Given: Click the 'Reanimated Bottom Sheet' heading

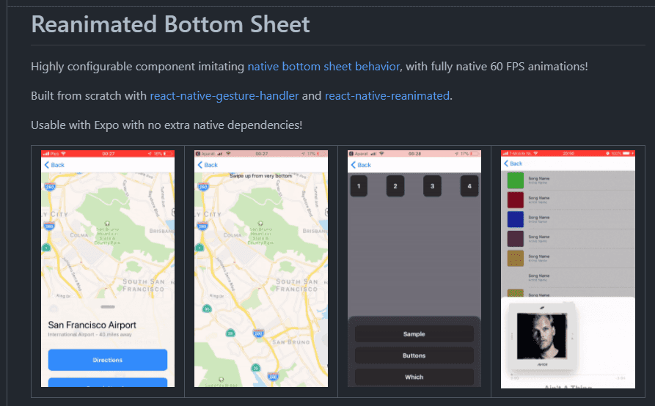Looking at the screenshot, I should click(x=170, y=24).
